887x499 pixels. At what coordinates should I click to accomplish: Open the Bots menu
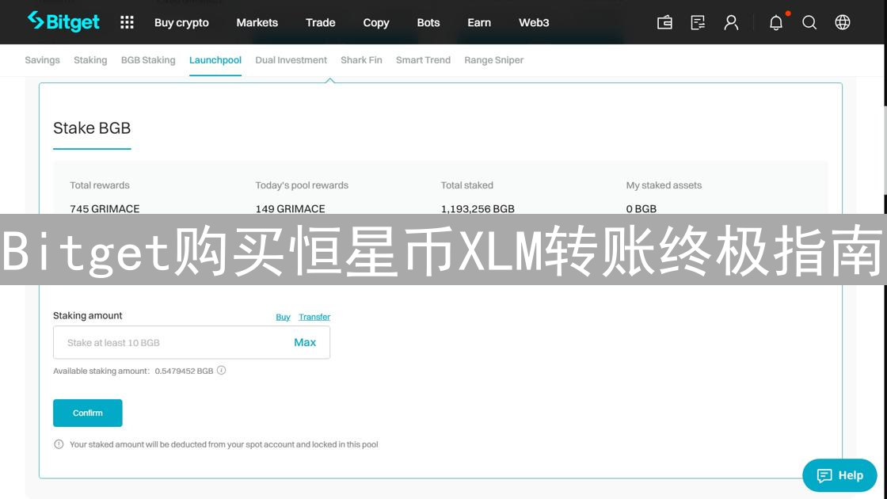pos(428,23)
